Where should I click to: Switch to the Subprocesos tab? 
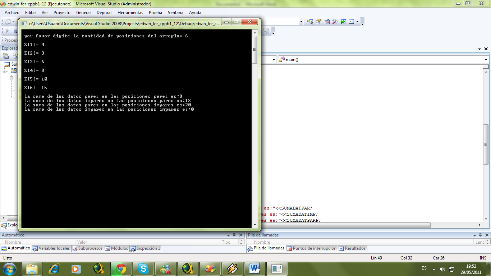[x=87, y=248]
